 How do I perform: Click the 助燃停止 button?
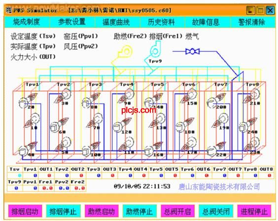pos(139,211)
